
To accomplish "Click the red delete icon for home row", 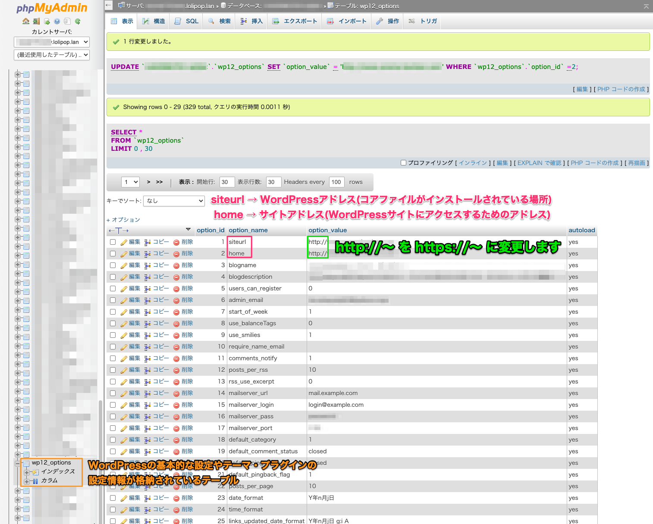I will (176, 254).
